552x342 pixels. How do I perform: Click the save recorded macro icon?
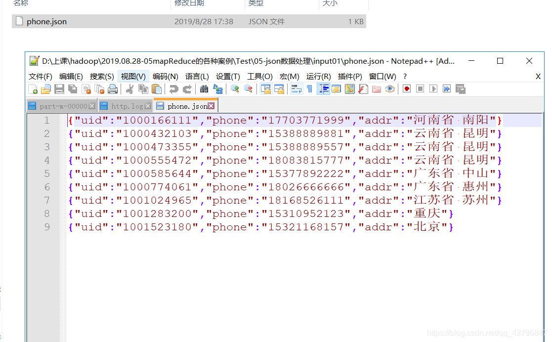(x=461, y=89)
